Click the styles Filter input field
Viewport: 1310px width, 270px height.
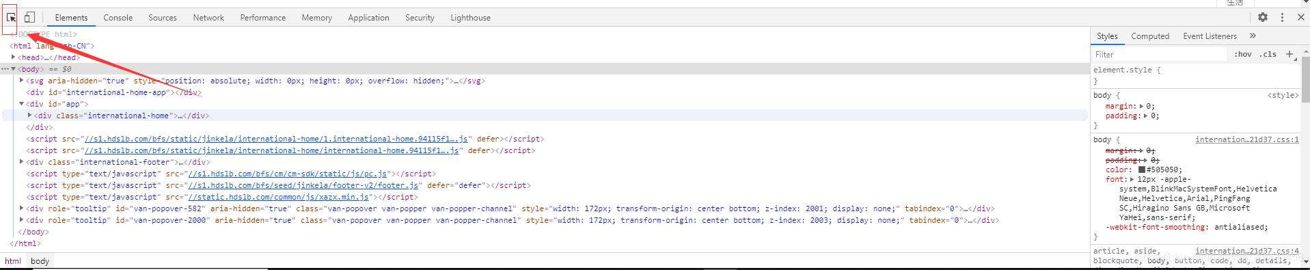coord(1159,54)
